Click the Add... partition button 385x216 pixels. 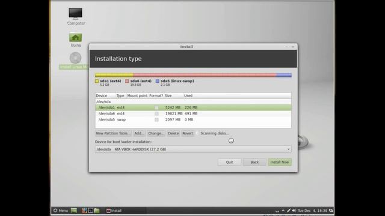click(x=139, y=133)
